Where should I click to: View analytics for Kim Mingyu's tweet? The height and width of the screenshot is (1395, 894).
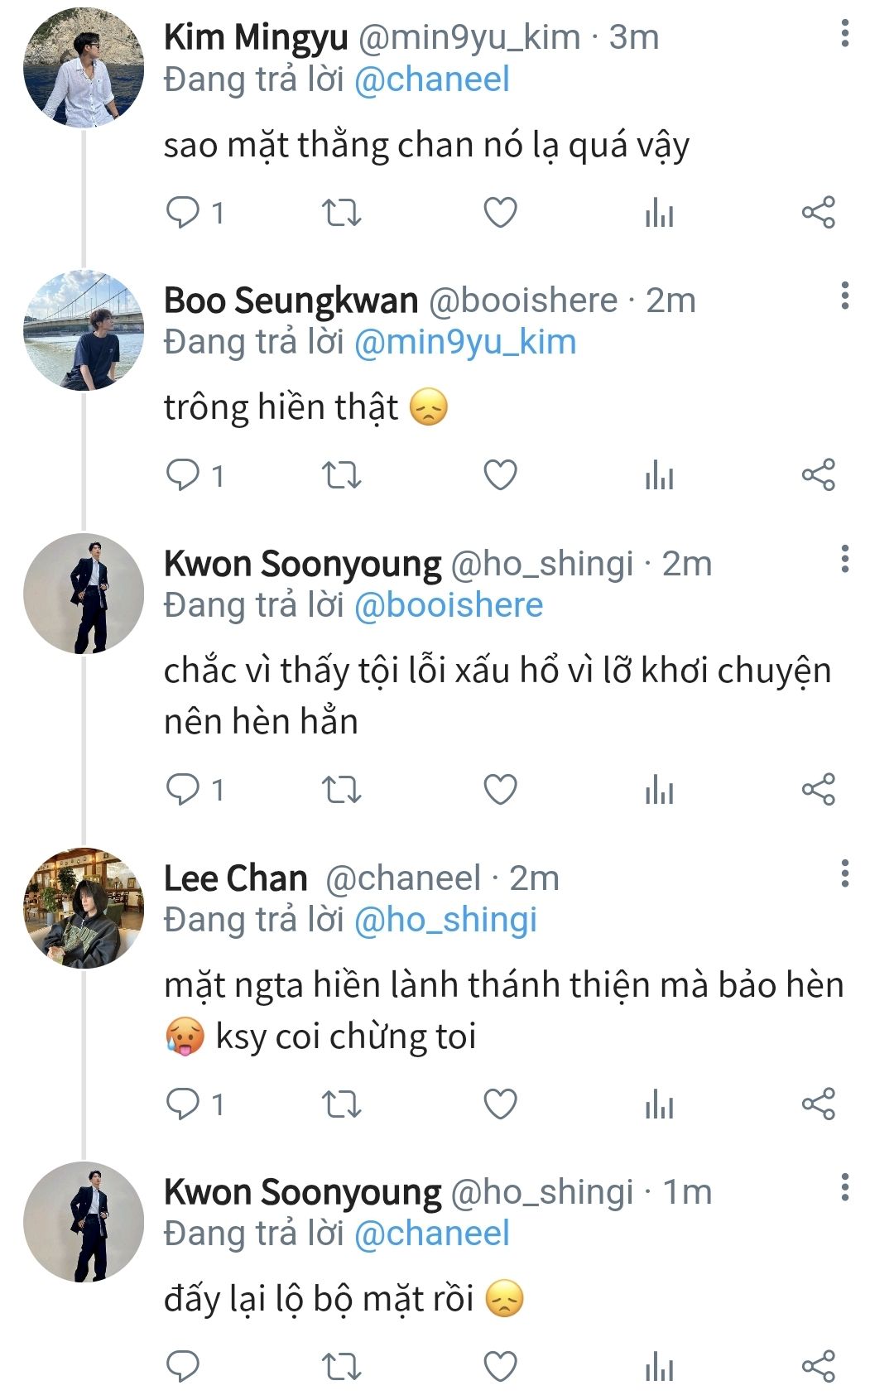click(659, 213)
